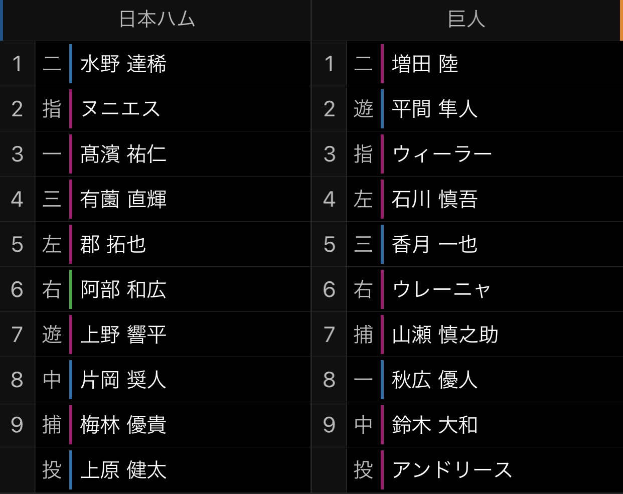Click pitcher 上原 健太

(x=123, y=470)
